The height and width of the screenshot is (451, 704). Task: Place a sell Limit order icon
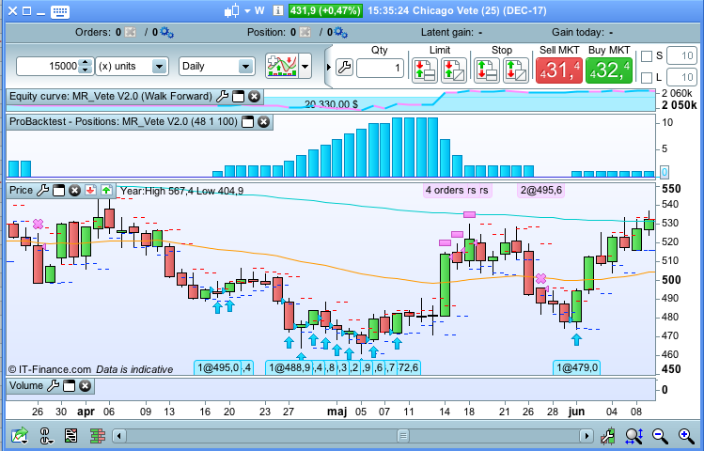coord(424,70)
